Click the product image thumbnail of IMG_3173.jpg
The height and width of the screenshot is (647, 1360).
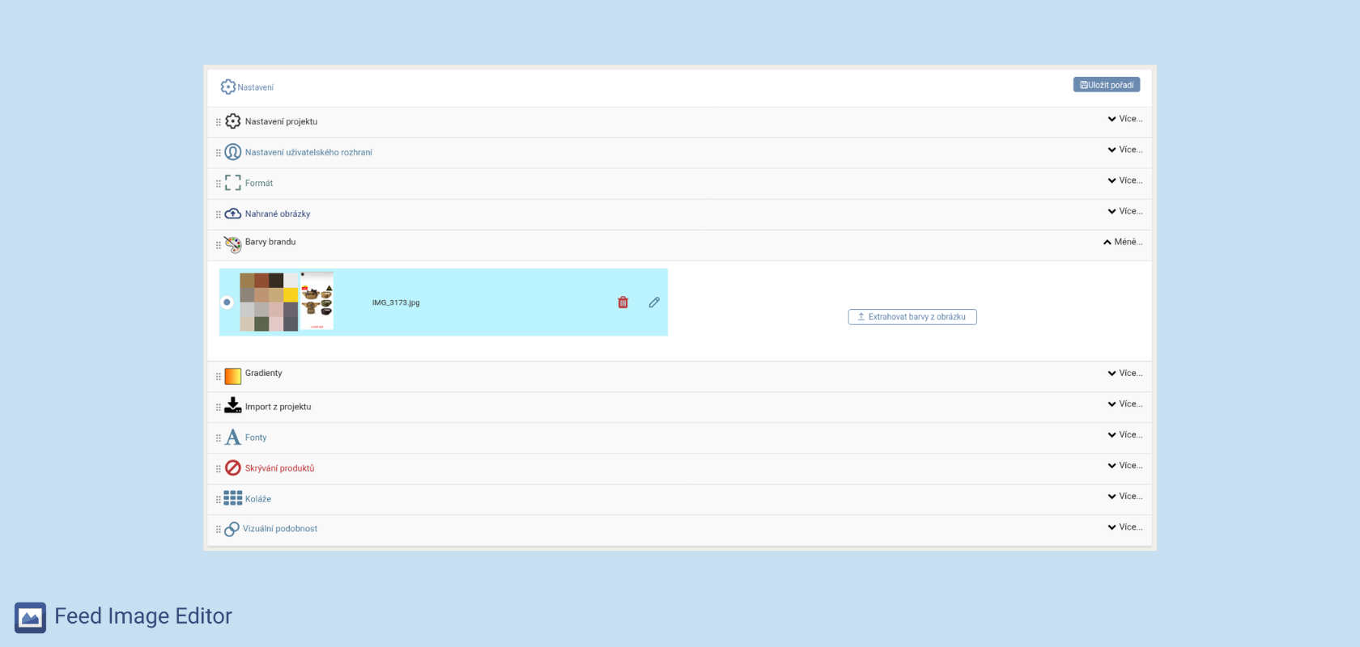(317, 301)
